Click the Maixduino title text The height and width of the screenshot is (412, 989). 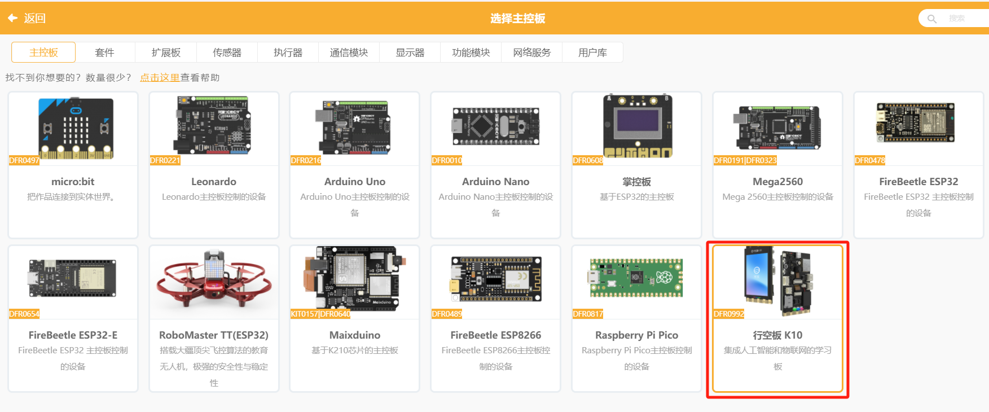355,335
